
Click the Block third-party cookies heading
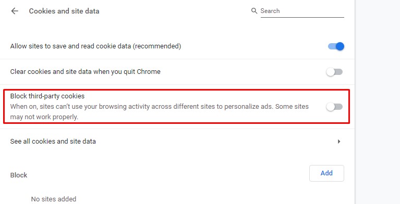(x=47, y=96)
